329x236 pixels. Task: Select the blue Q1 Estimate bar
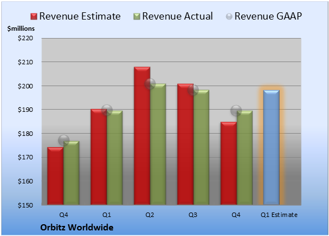tap(271, 147)
